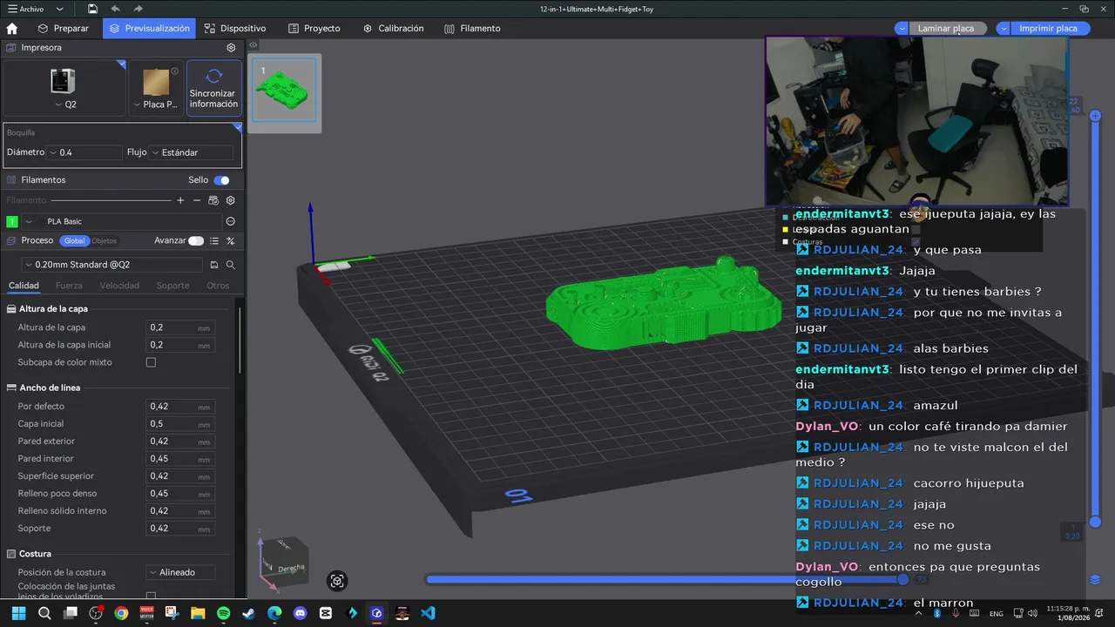Switch to the Preparar tab
1115x627 pixels.
63,28
